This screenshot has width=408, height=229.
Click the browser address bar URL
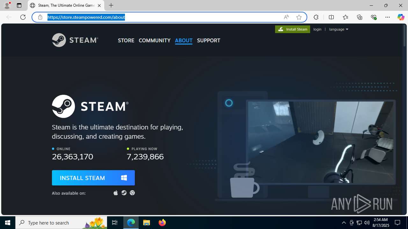pyautogui.click(x=86, y=17)
